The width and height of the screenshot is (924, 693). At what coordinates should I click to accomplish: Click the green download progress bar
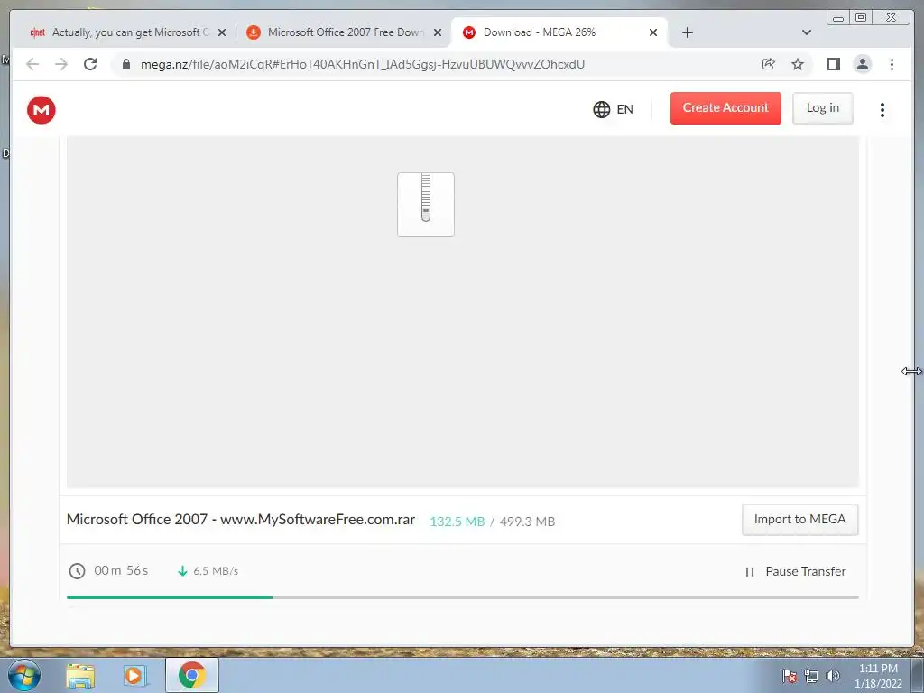click(170, 597)
